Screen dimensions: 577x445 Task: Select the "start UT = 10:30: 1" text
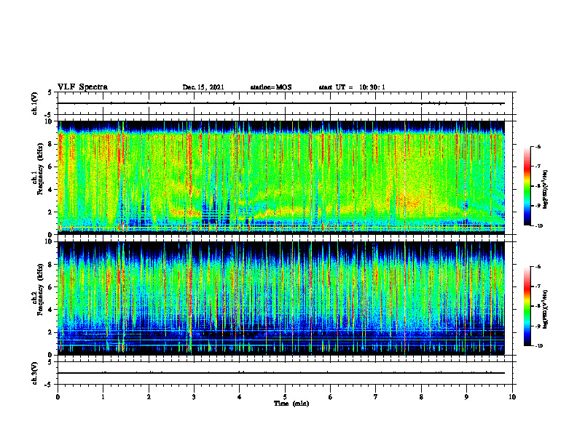(352, 87)
